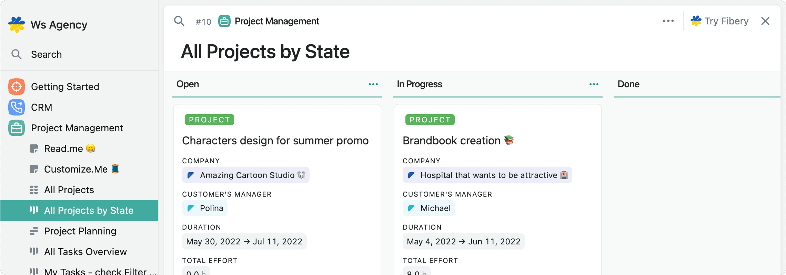Select the PROJECT badge on the first card

[209, 120]
